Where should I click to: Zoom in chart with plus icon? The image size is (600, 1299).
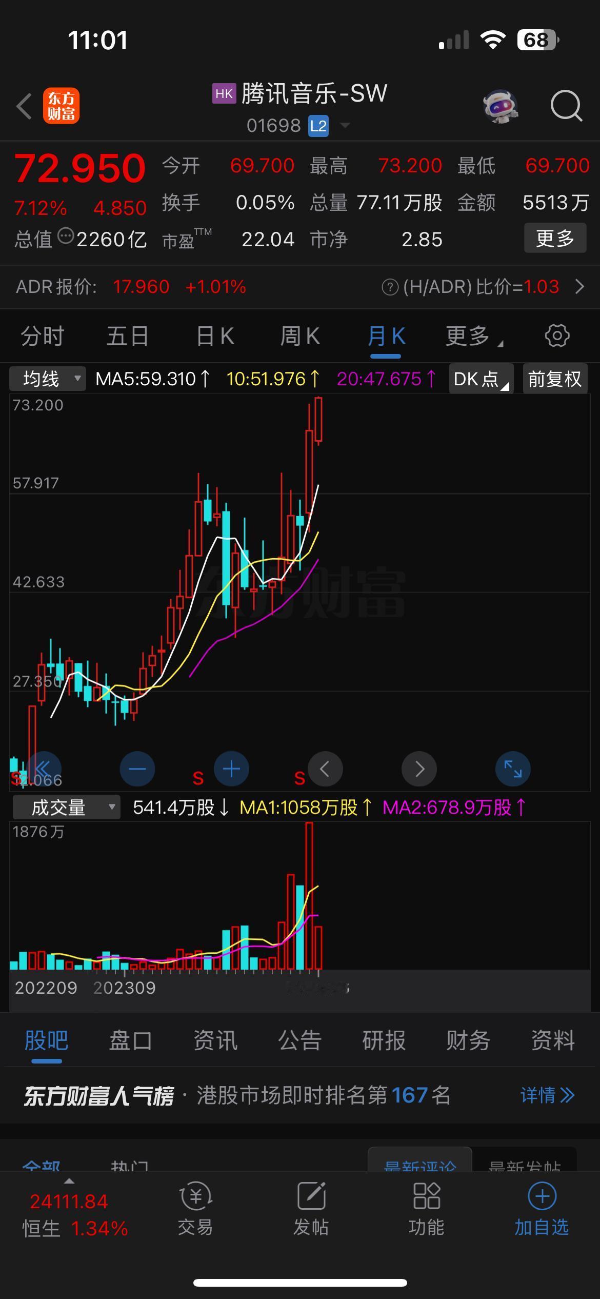231,769
